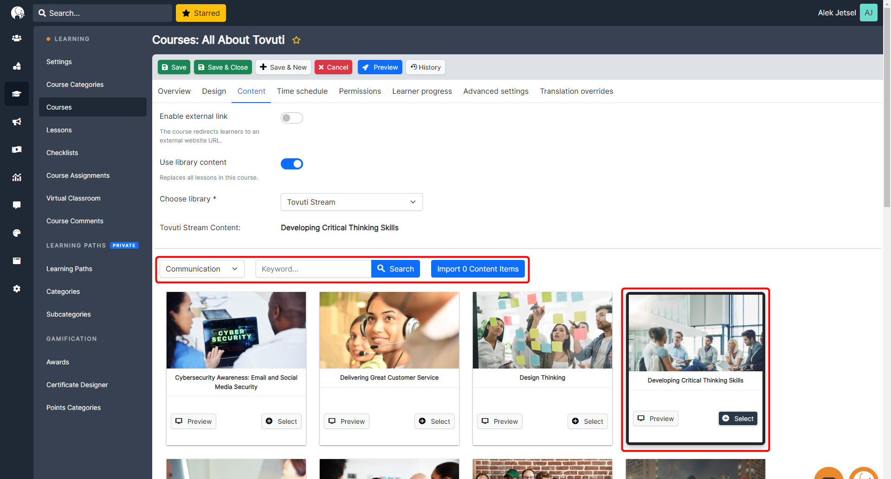Switch to the Overview tab
The width and height of the screenshot is (891, 479).
click(174, 91)
